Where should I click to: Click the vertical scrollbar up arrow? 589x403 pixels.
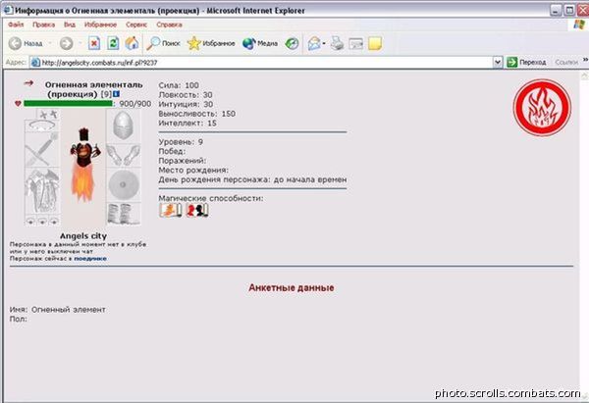(x=584, y=76)
